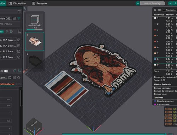Edit the Draft (x2) printer preset
177x135 pixels.
[14, 18]
